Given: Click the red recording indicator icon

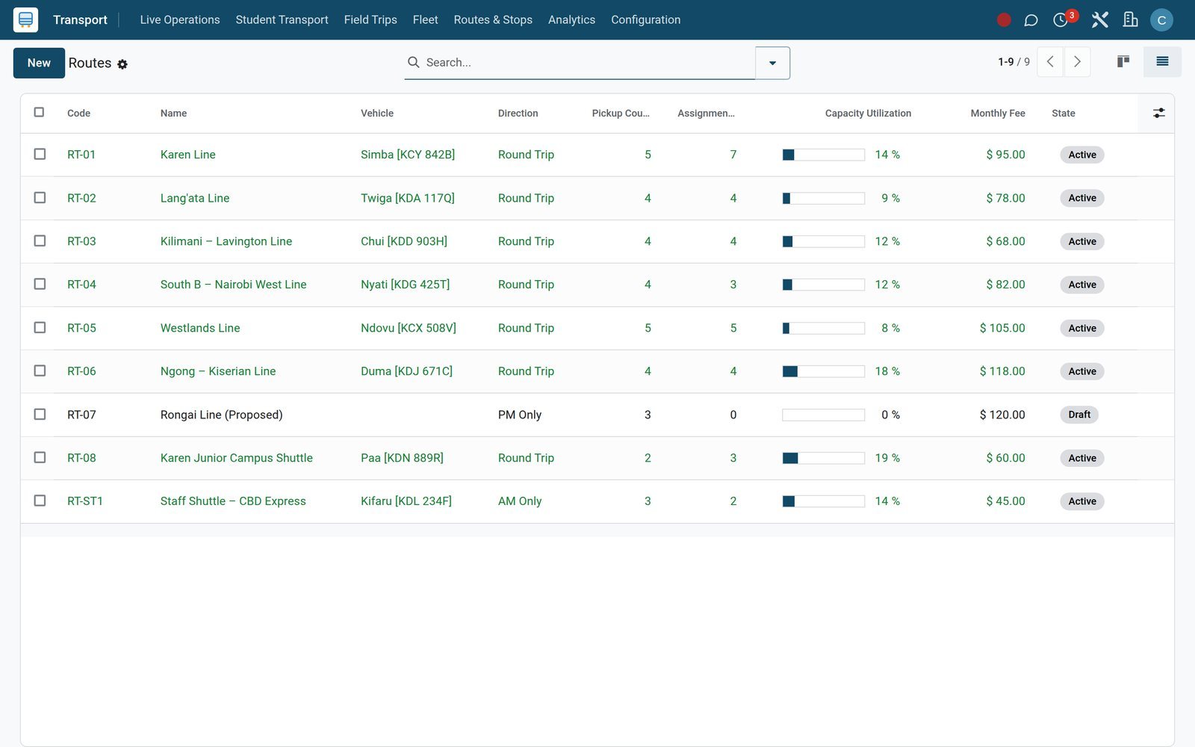Looking at the screenshot, I should coord(1004,20).
